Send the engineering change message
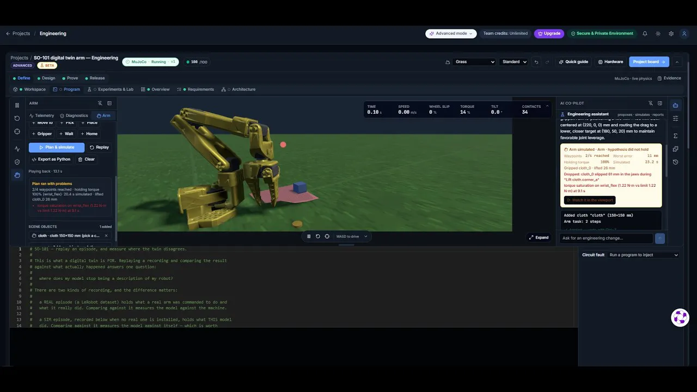Screen dimensions: 697x392 click(660, 238)
